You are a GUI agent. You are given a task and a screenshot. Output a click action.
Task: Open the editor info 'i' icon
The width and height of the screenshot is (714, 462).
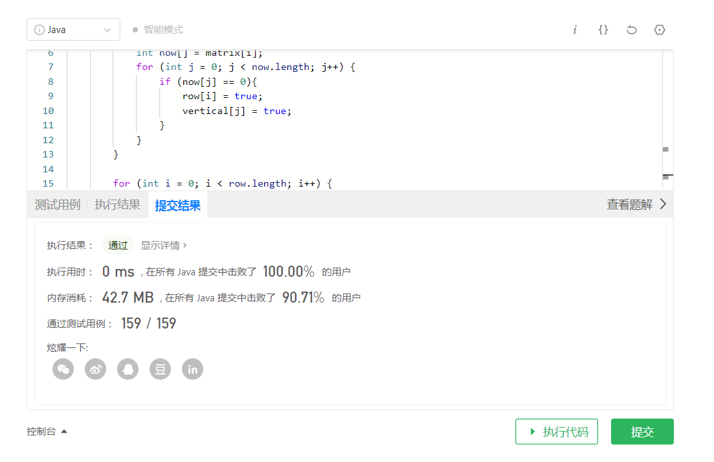(x=575, y=30)
